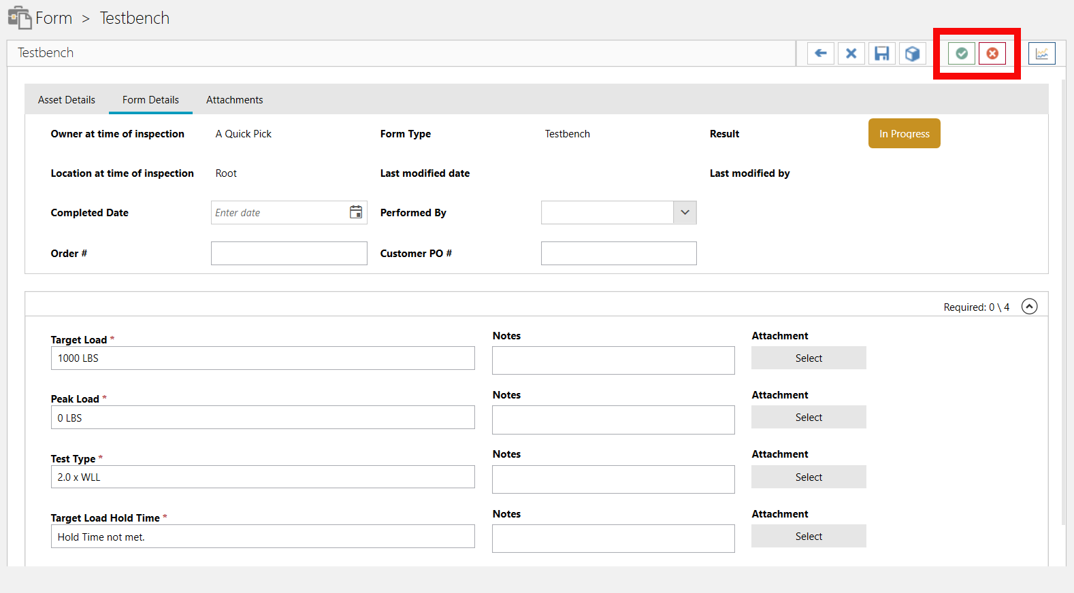The image size is (1074, 593).
Task: Mark the form passed with the green checkmark
Action: 962,53
